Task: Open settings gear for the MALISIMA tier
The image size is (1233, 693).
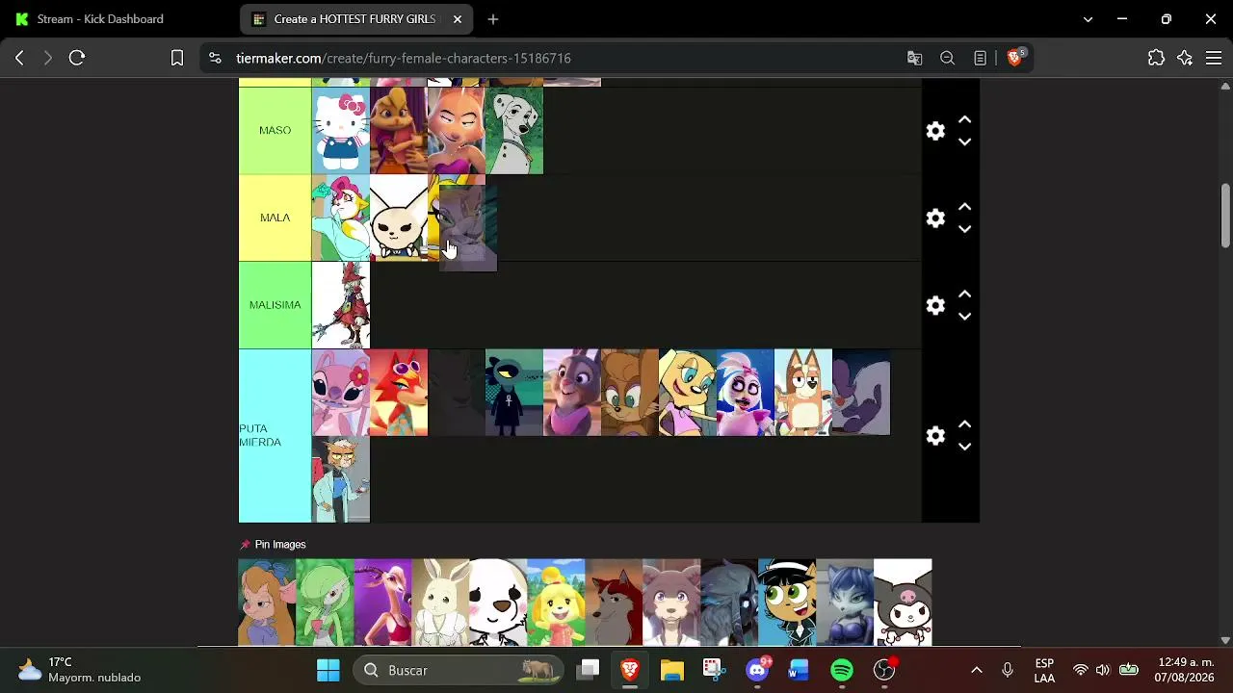Action: point(935,305)
